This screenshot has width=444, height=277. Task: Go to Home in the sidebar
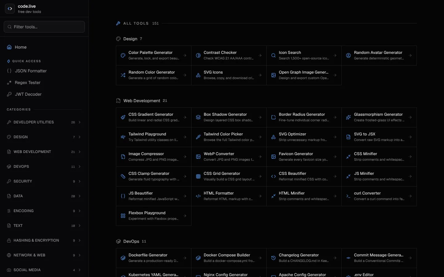(x=44, y=47)
